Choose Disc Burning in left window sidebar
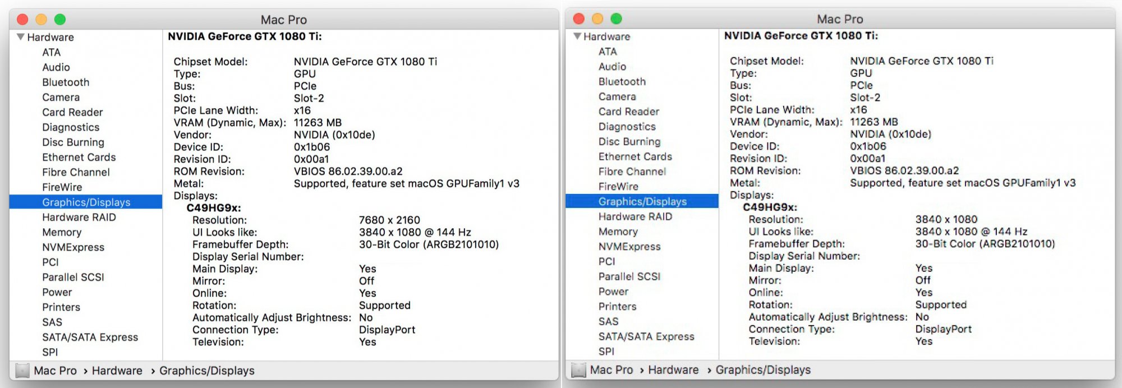The width and height of the screenshot is (1122, 388). [73, 142]
